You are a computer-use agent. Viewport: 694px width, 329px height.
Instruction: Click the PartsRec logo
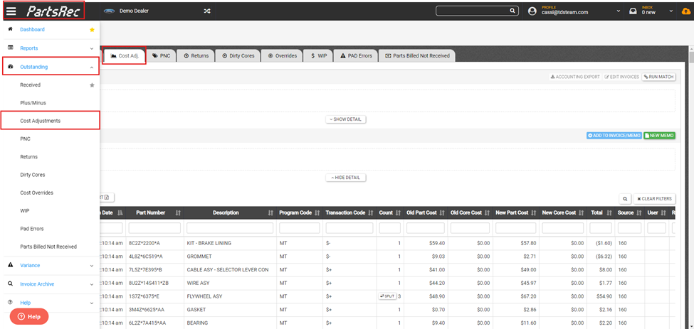click(53, 11)
